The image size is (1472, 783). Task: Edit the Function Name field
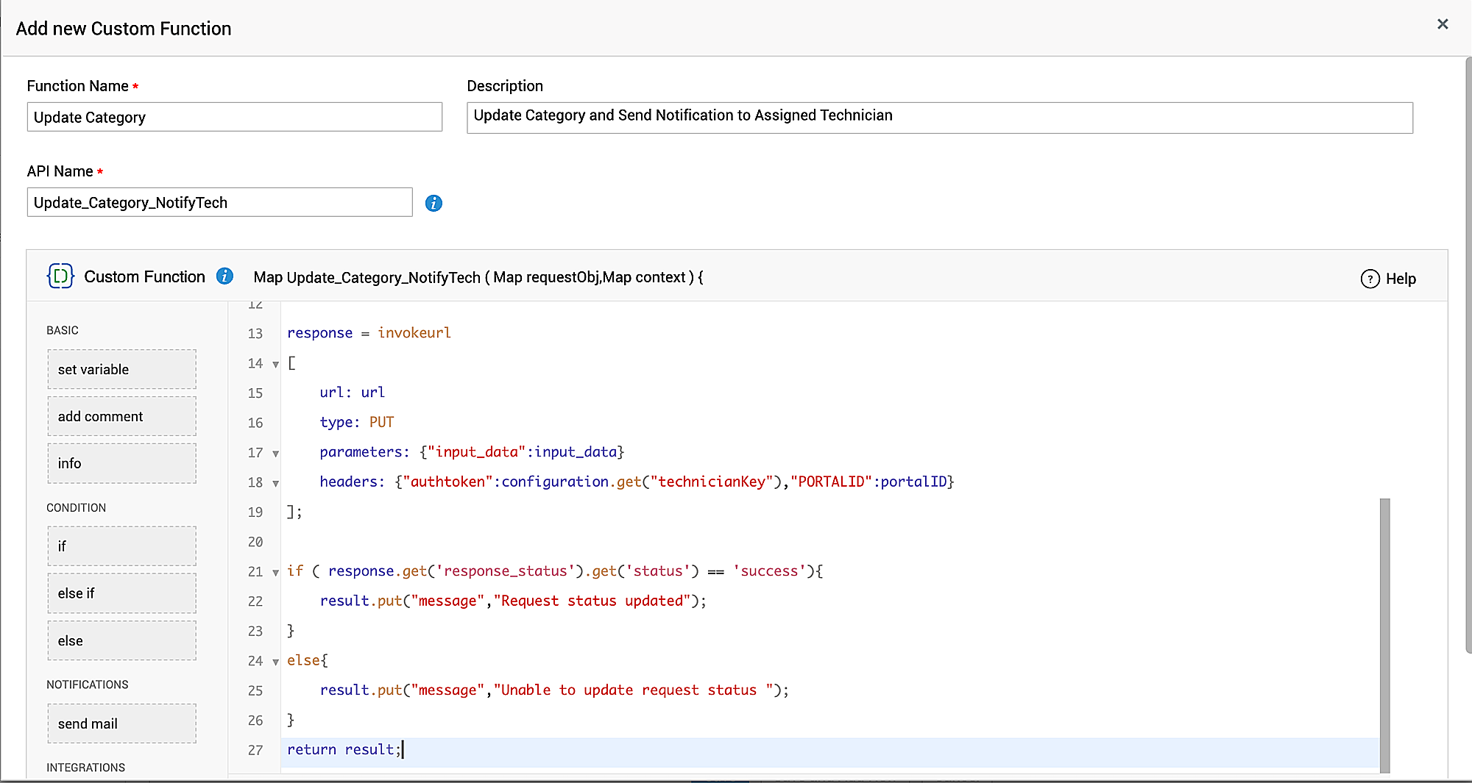234,117
